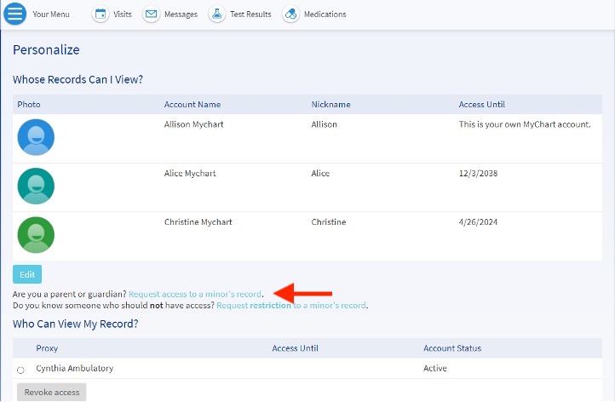Open the Visits menu item
The height and width of the screenshot is (402, 615).
coord(123,14)
